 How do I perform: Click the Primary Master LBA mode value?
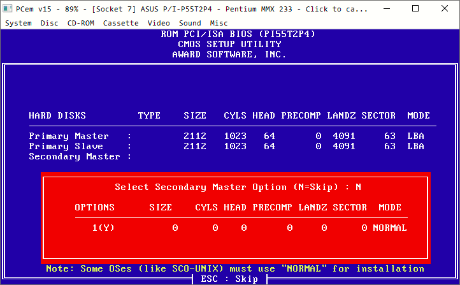click(415, 136)
